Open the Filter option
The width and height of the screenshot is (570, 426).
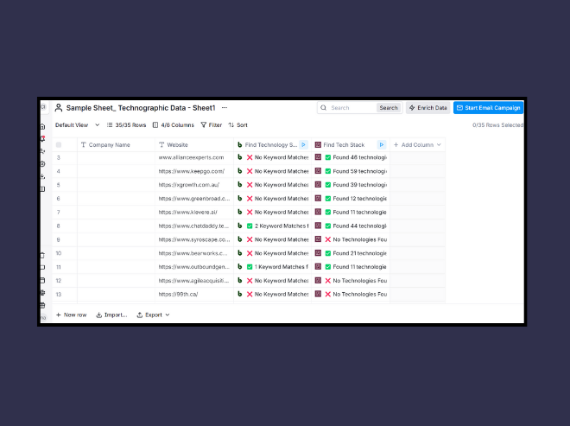pos(212,125)
